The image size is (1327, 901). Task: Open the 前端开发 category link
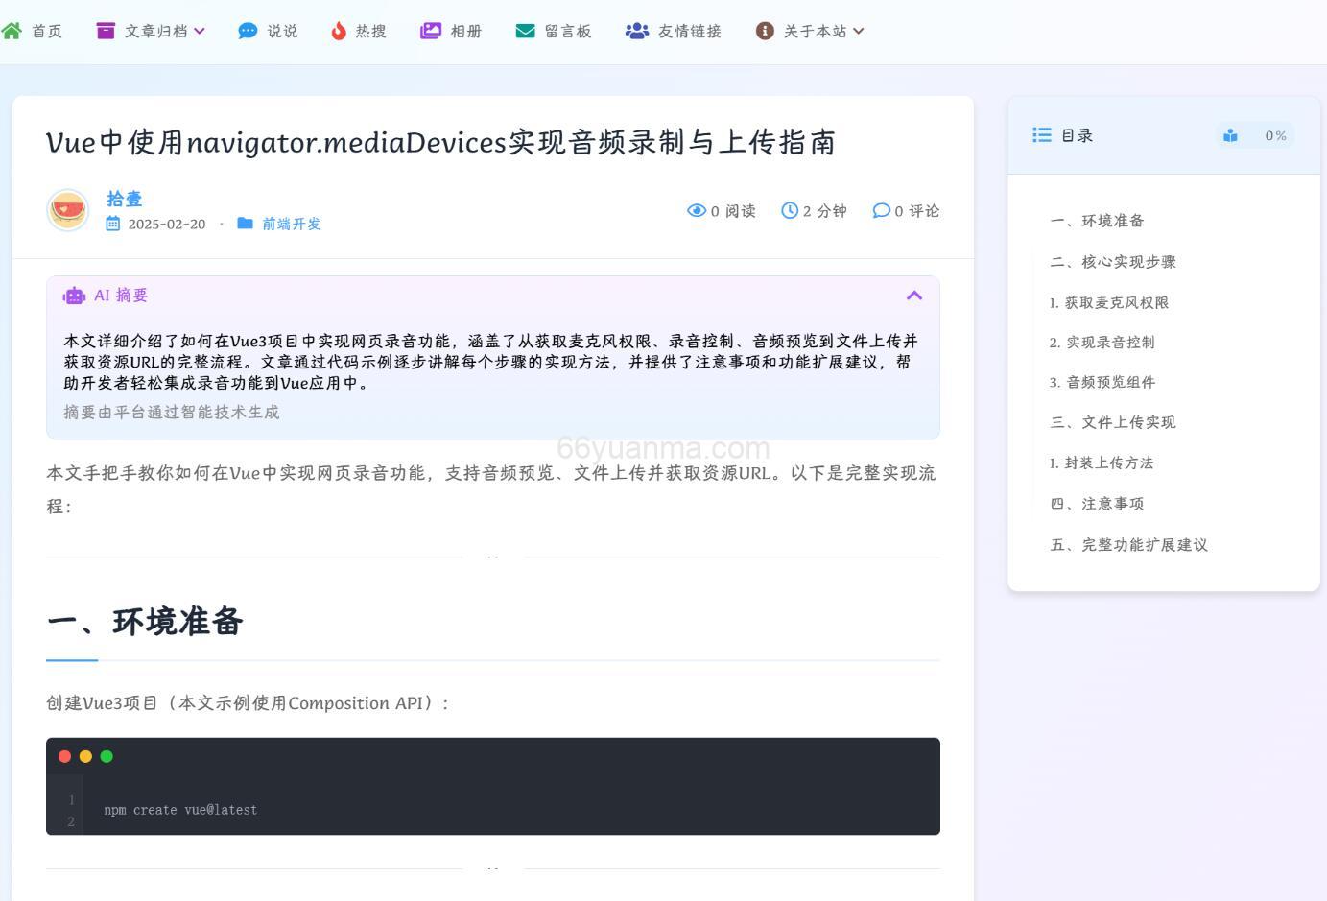[291, 224]
